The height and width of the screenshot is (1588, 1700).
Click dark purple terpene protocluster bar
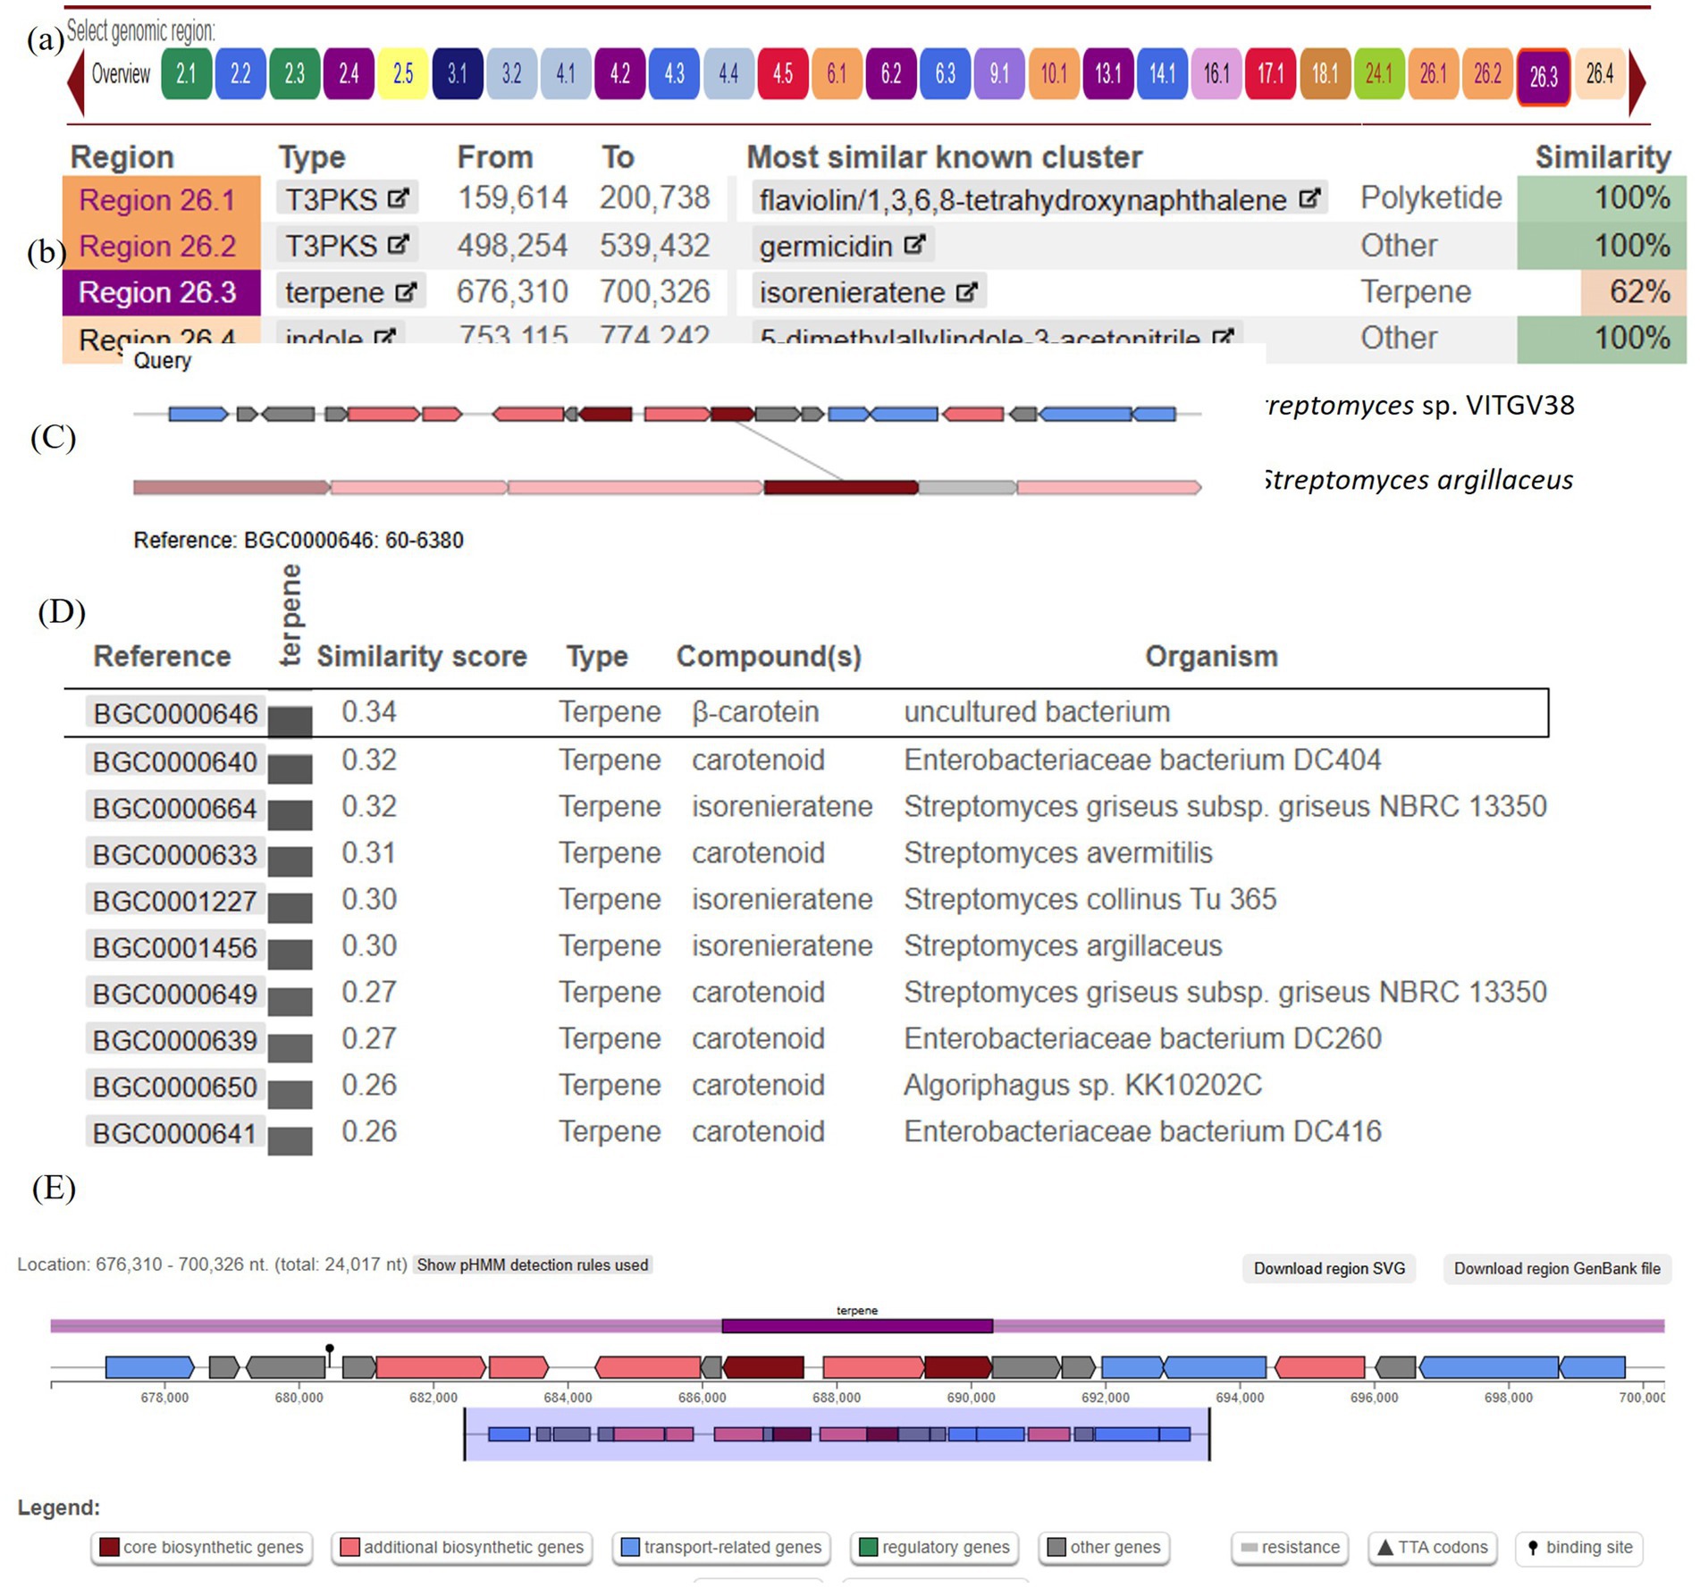857,1325
